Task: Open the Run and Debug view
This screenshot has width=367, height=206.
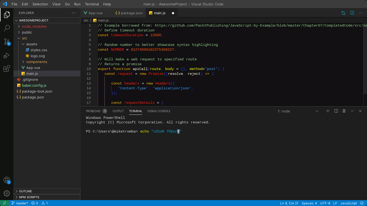Action: (7, 56)
